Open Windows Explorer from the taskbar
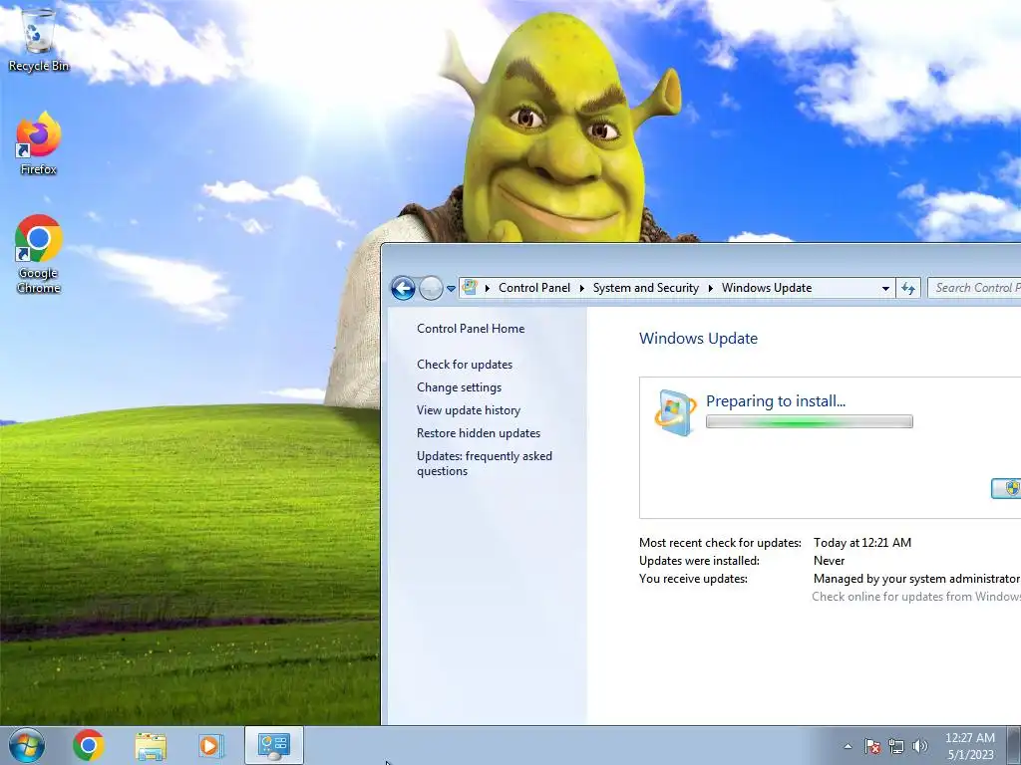The image size is (1021, 765). 151,746
